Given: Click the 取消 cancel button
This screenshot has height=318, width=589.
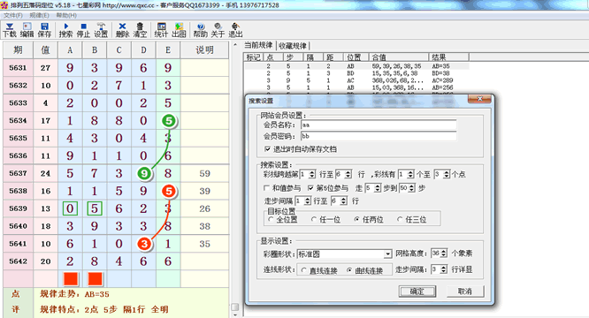Looking at the screenshot, I should 465,291.
